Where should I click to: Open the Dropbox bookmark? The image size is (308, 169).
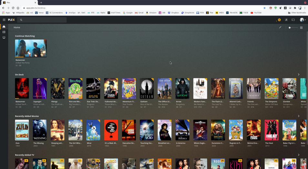point(173,13)
